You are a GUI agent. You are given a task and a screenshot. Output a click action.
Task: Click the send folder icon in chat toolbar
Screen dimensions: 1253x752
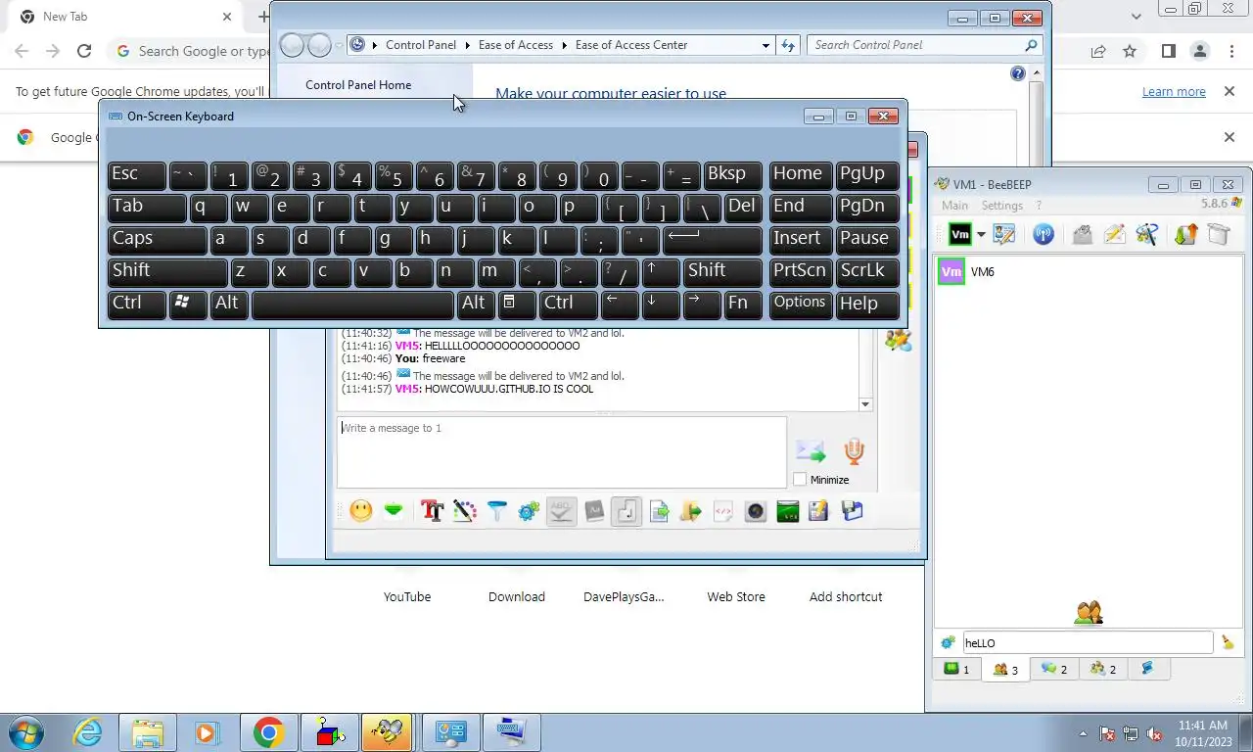691,511
